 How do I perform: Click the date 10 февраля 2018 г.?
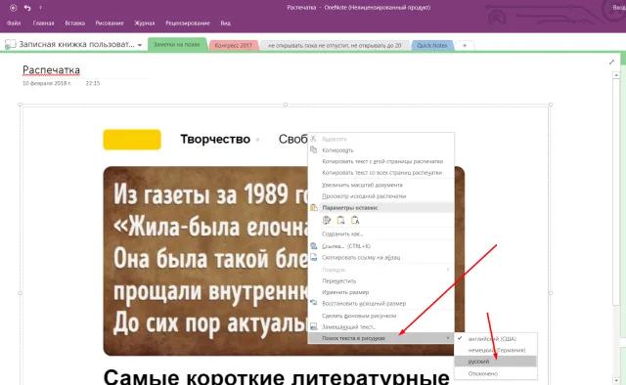(x=47, y=83)
